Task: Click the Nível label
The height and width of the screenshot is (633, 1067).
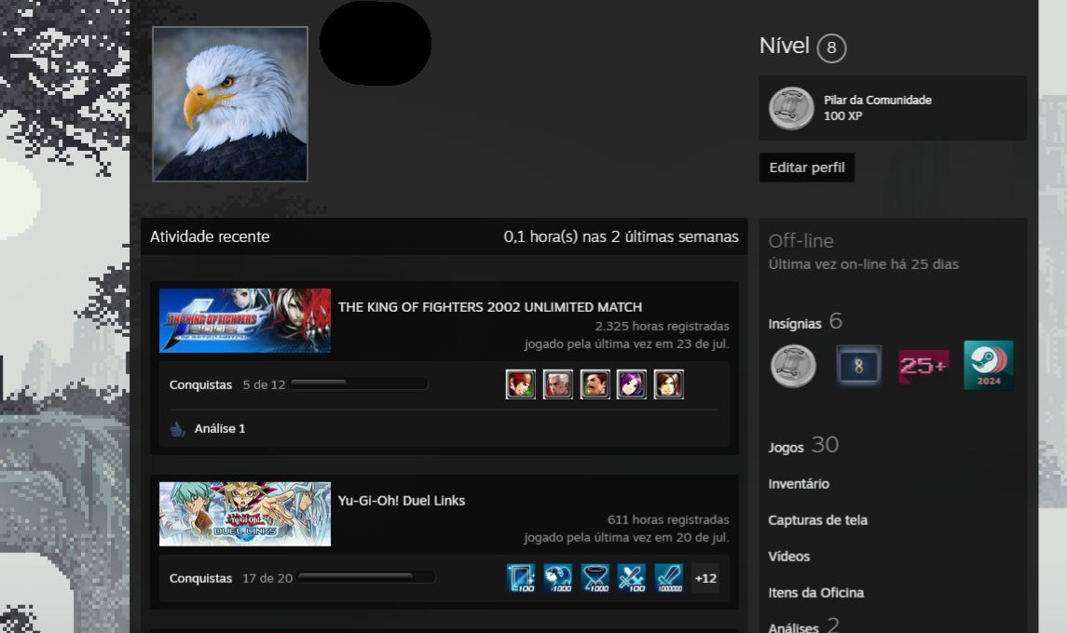Action: click(x=785, y=47)
